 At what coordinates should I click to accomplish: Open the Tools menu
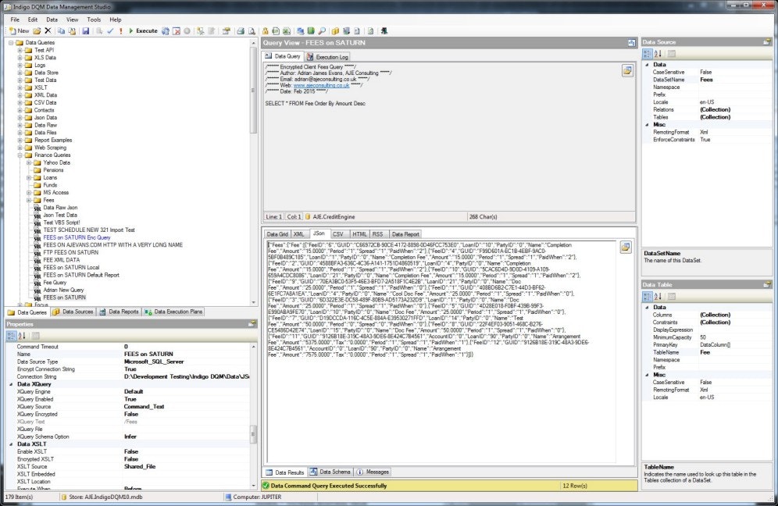coord(95,19)
